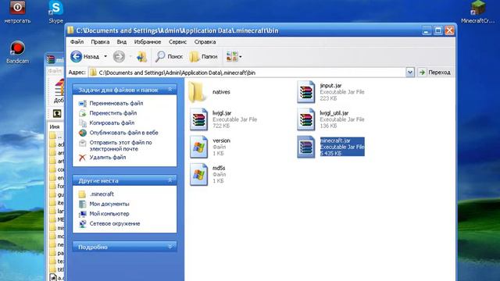Select the lwjgl.jar archive icon

click(198, 119)
